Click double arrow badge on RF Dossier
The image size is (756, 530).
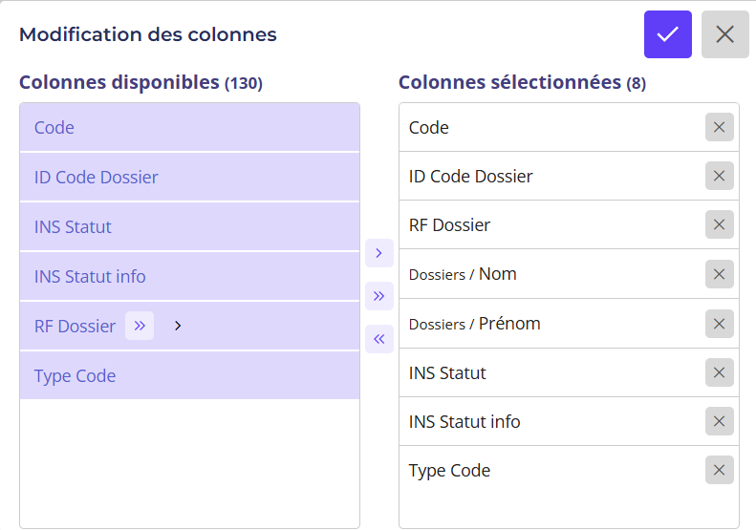point(140,326)
